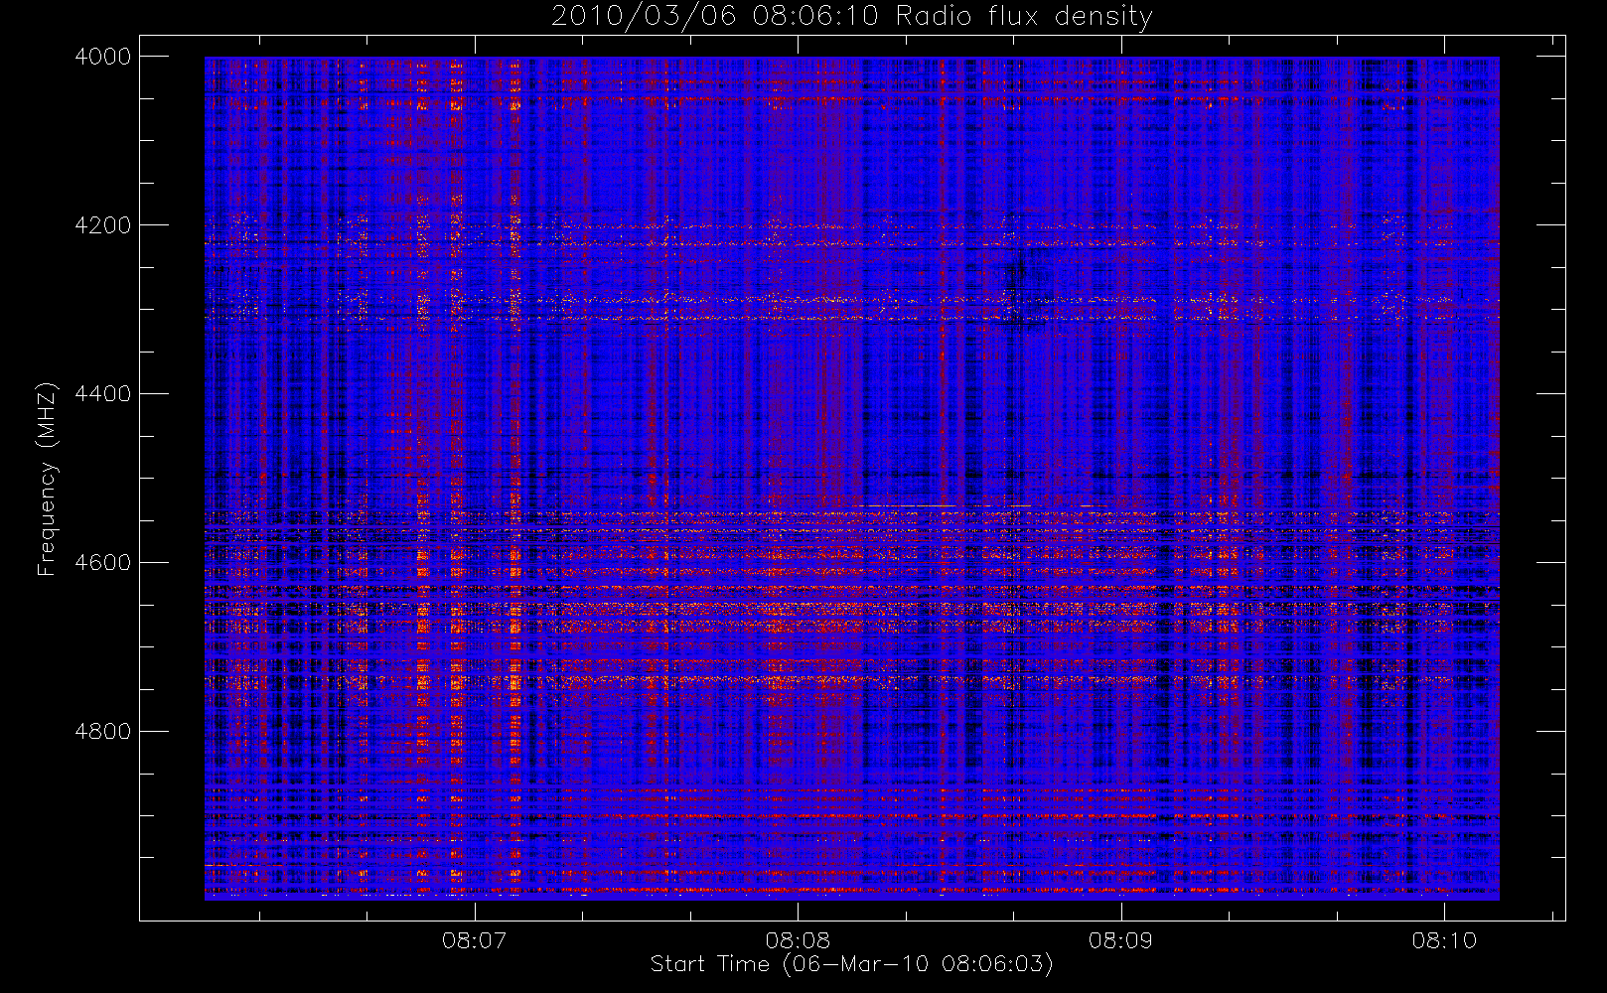Image resolution: width=1607 pixels, height=993 pixels.
Task: Click the plot title '2010/03/06 08:06:10 Radio flux density'
Action: (852, 17)
